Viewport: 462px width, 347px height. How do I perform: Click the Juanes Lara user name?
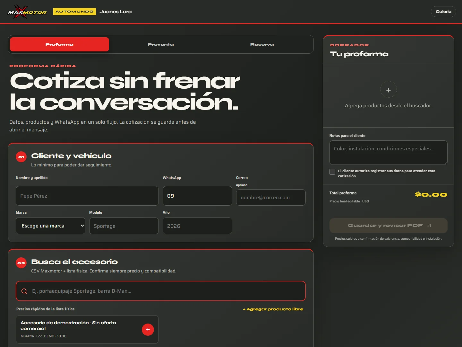[116, 12]
